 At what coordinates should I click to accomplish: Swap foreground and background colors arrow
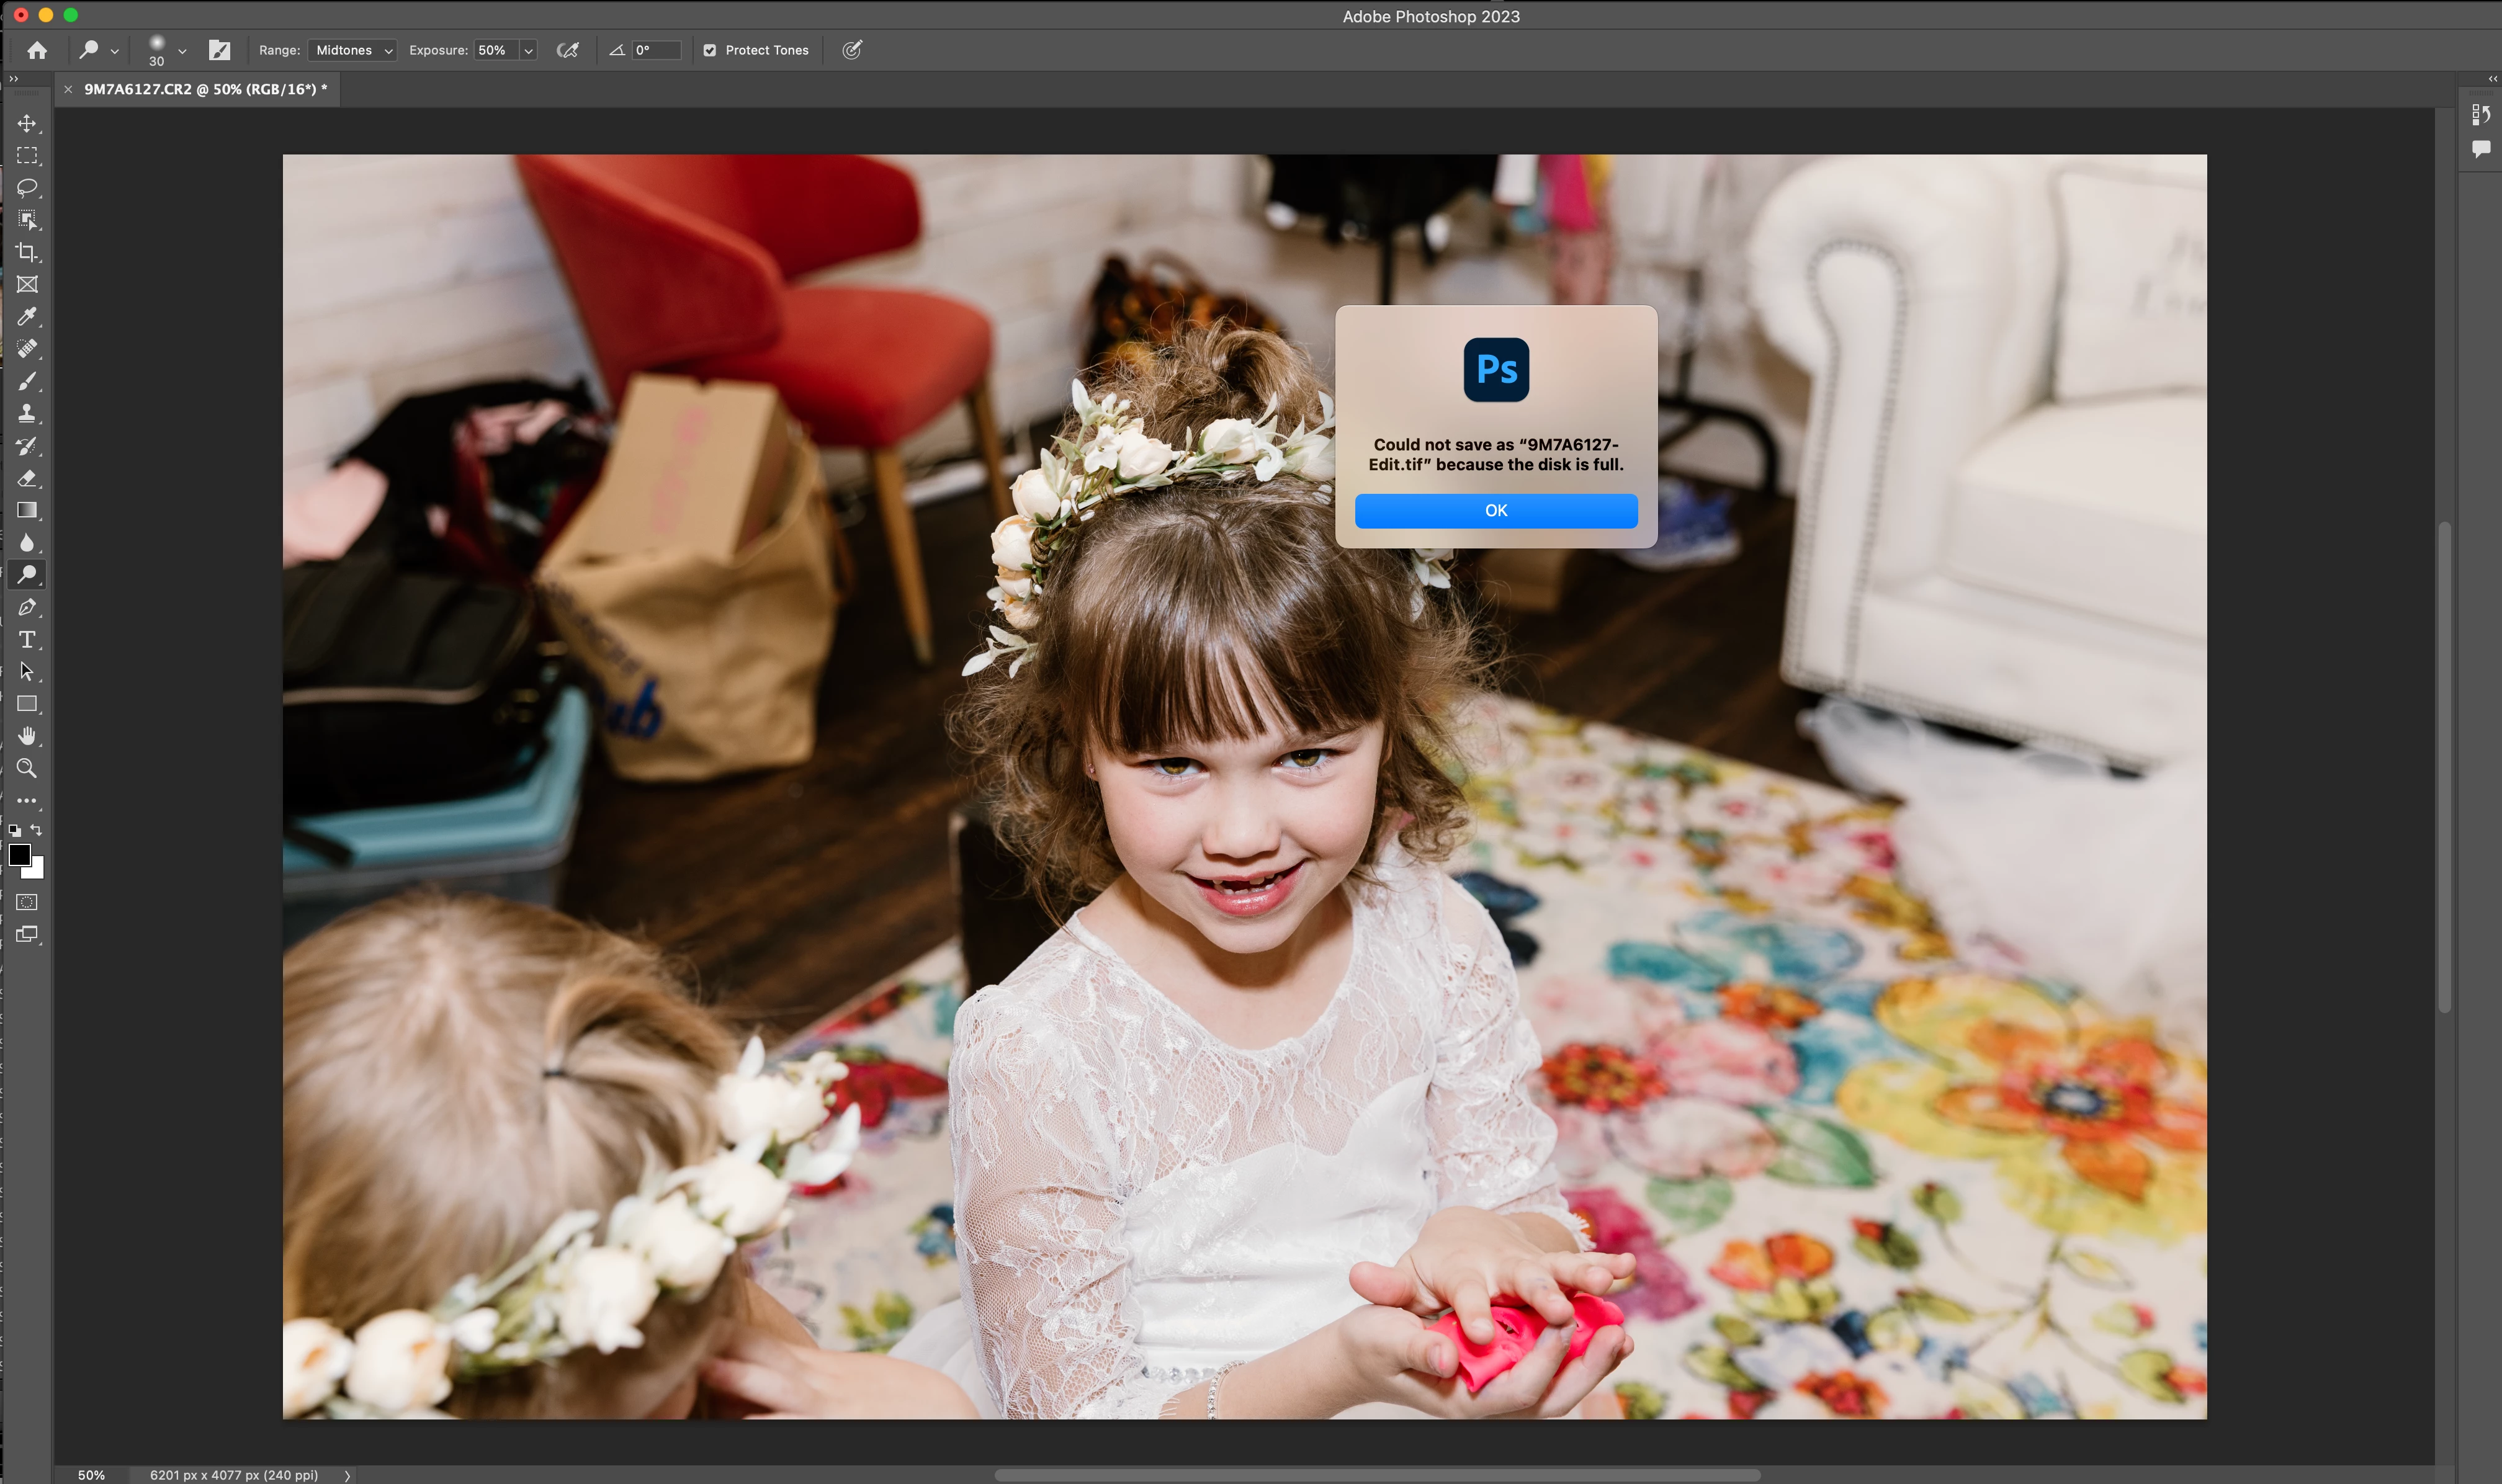tap(37, 830)
